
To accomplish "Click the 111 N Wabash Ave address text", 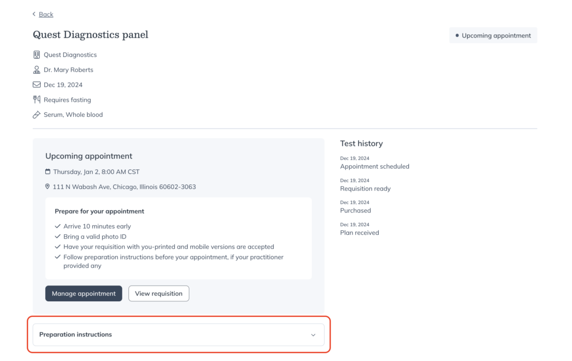I will coord(124,187).
